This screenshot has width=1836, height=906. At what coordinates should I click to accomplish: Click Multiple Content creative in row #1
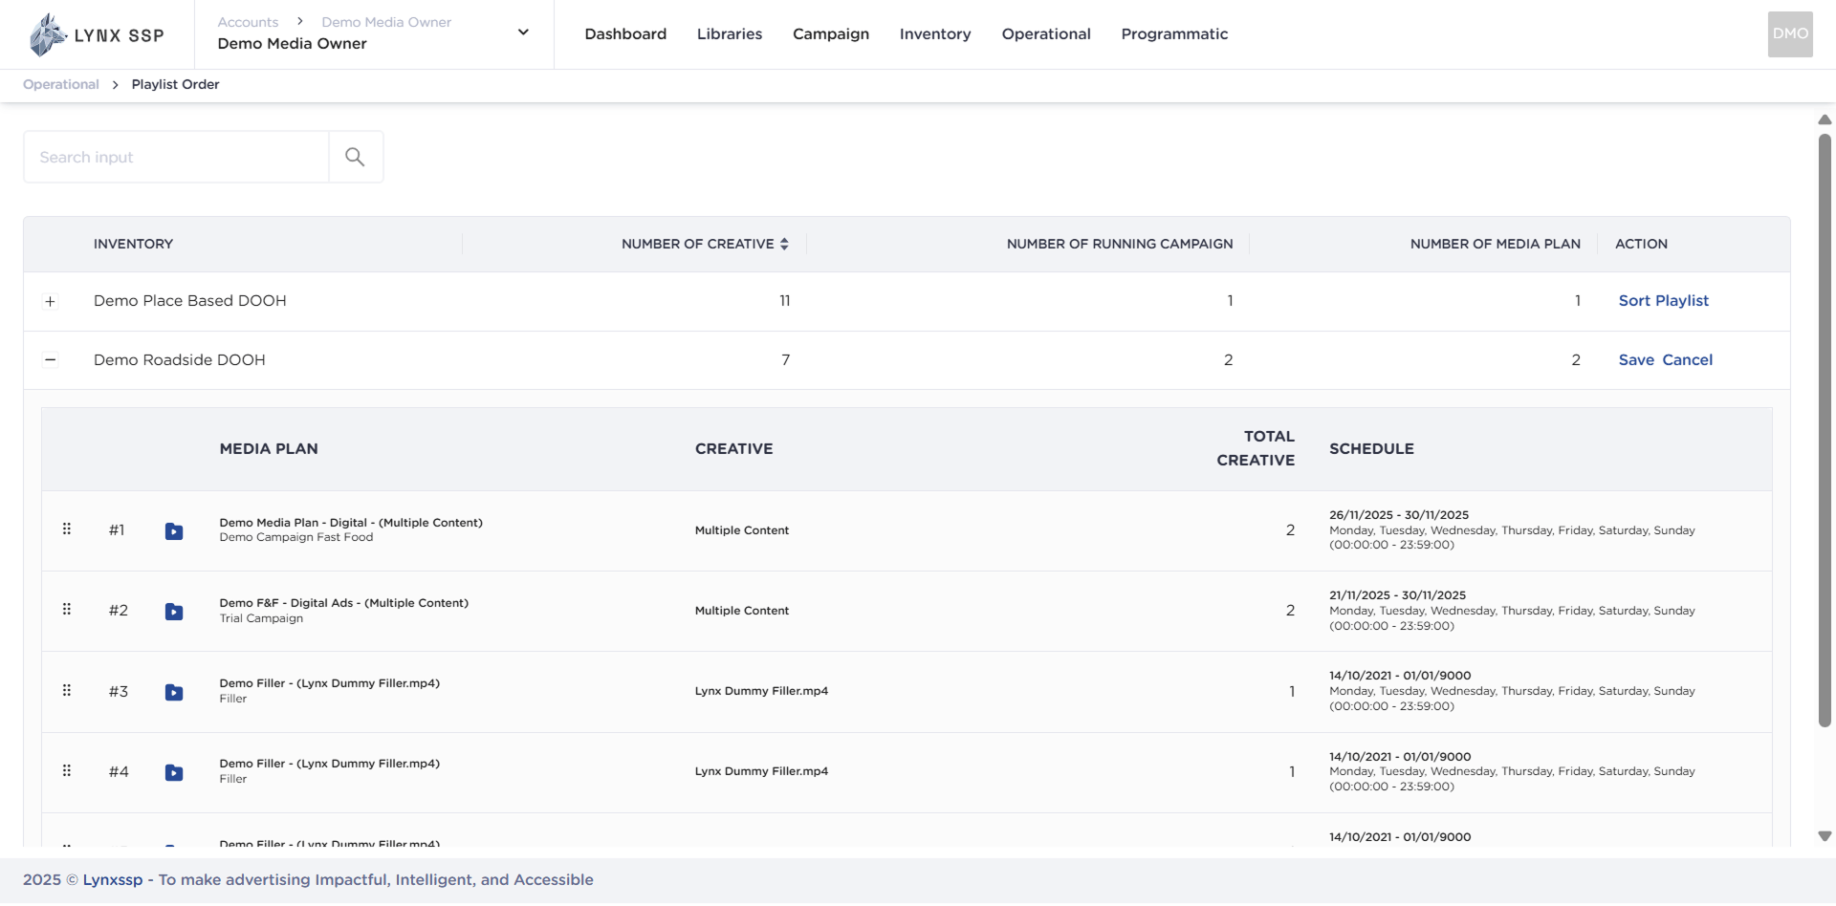click(742, 530)
